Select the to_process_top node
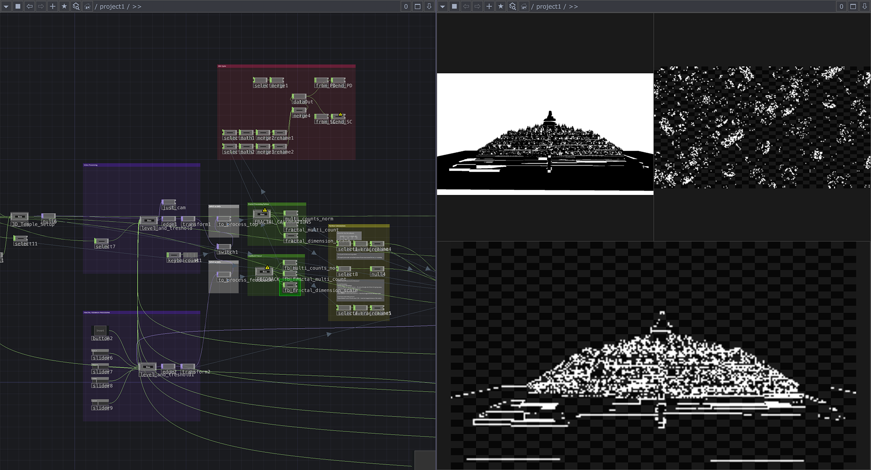Screen dimensions: 871x470 click(x=224, y=219)
